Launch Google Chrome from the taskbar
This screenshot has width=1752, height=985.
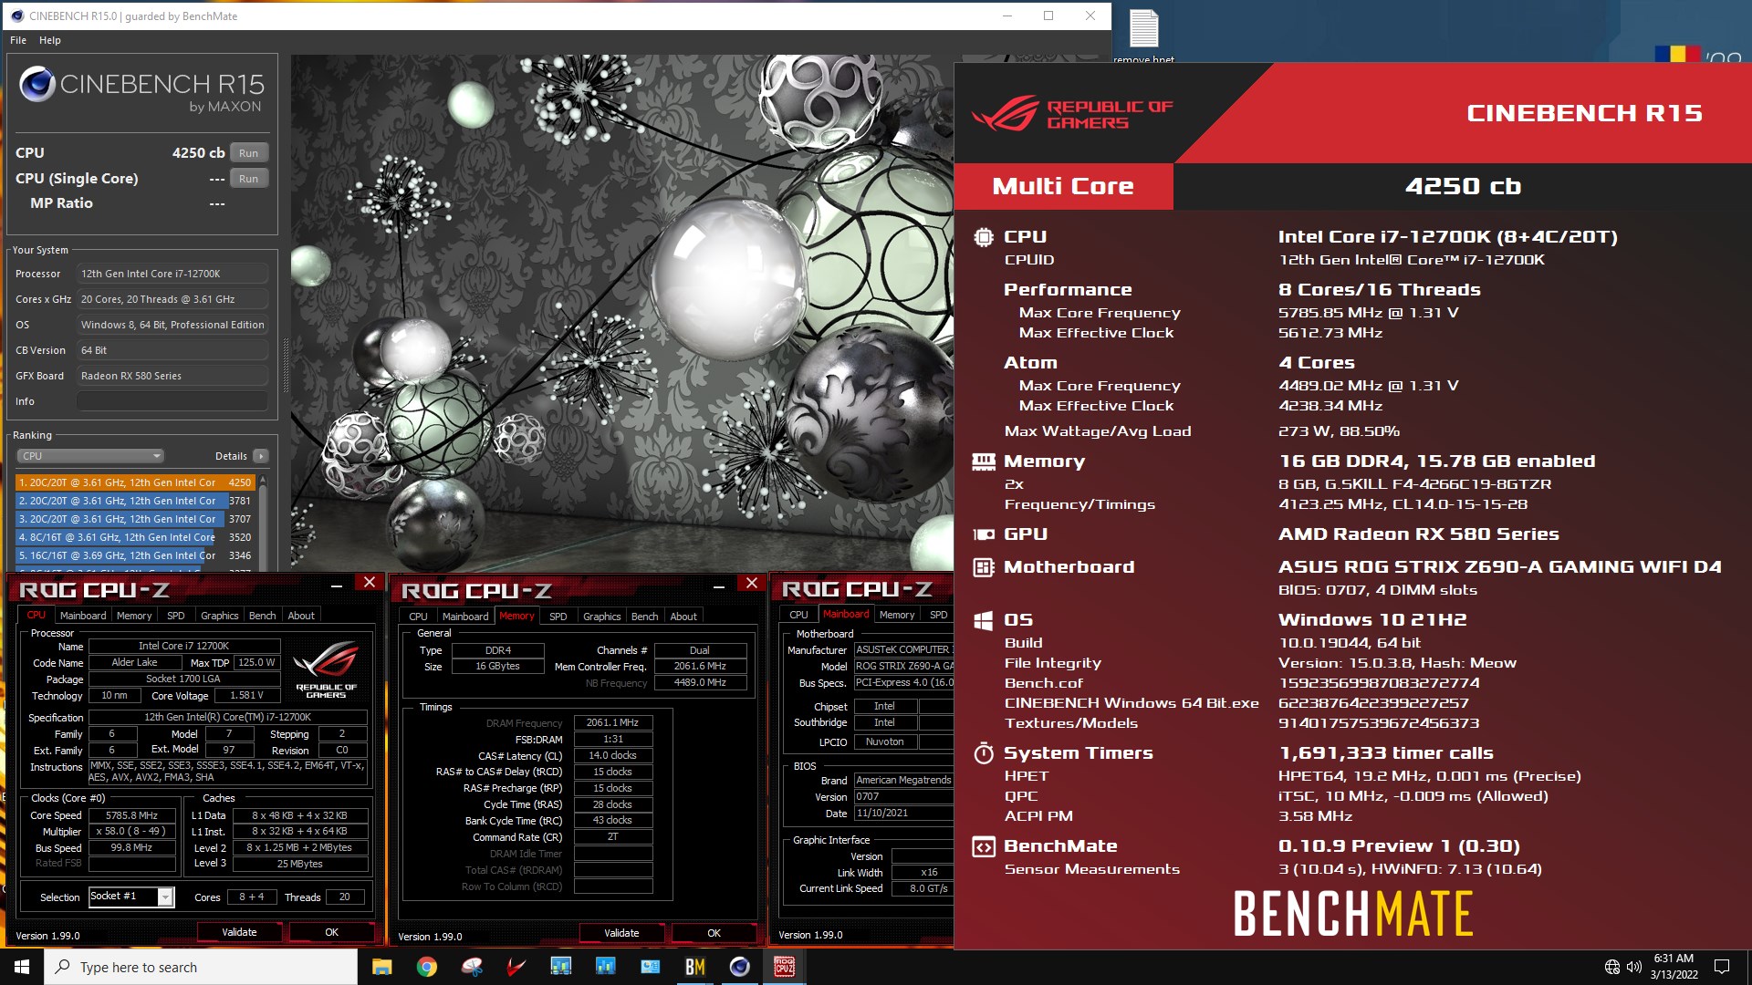(426, 967)
